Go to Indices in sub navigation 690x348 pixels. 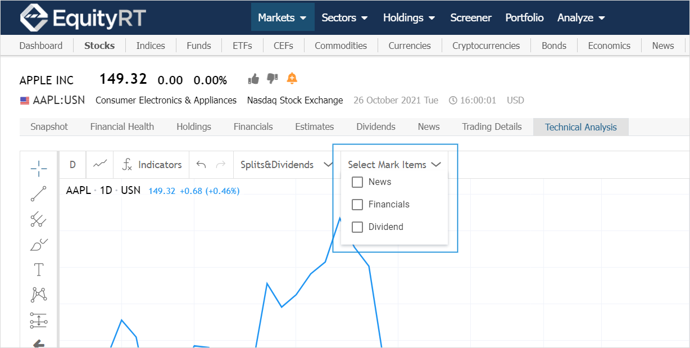151,46
